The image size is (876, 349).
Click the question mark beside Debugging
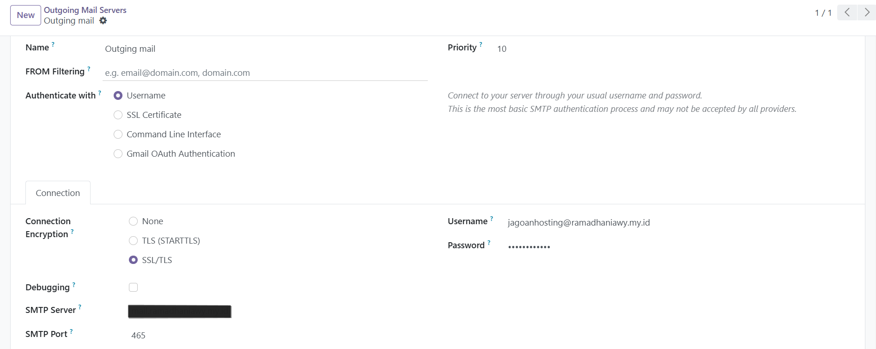point(74,283)
